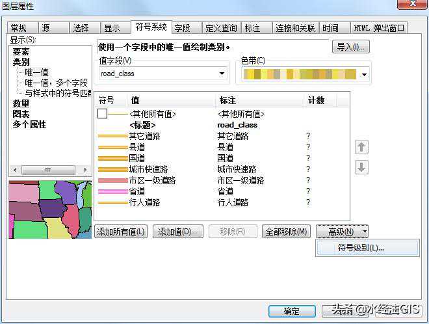Click the 城市快速路 line symbol

112,169
